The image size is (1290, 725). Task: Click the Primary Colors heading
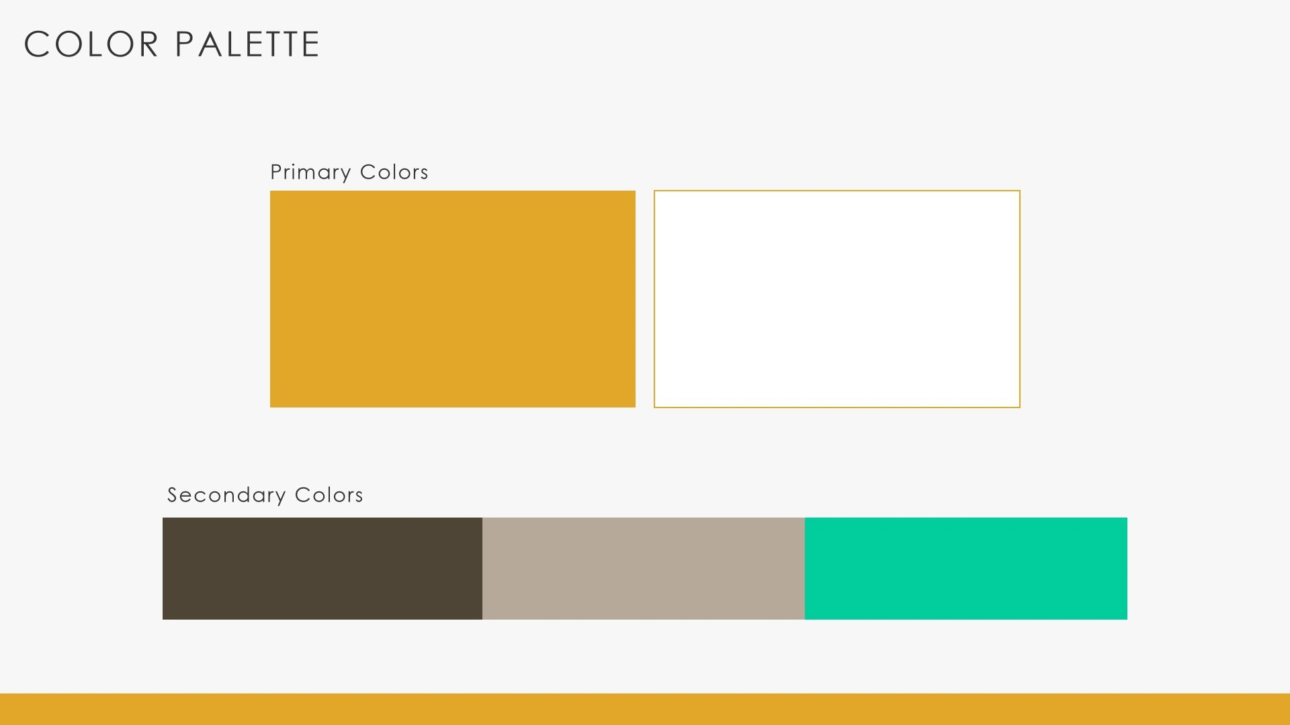click(349, 172)
